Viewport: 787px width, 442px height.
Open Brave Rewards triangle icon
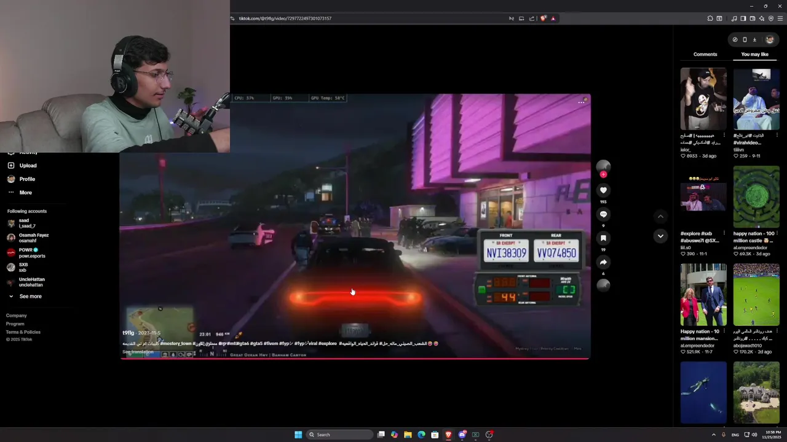pos(553,18)
